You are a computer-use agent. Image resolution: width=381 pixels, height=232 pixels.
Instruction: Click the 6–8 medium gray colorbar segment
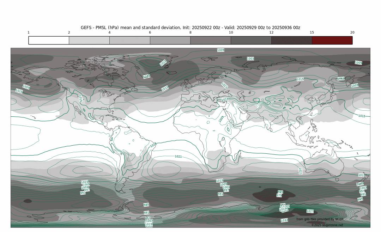(170, 40)
